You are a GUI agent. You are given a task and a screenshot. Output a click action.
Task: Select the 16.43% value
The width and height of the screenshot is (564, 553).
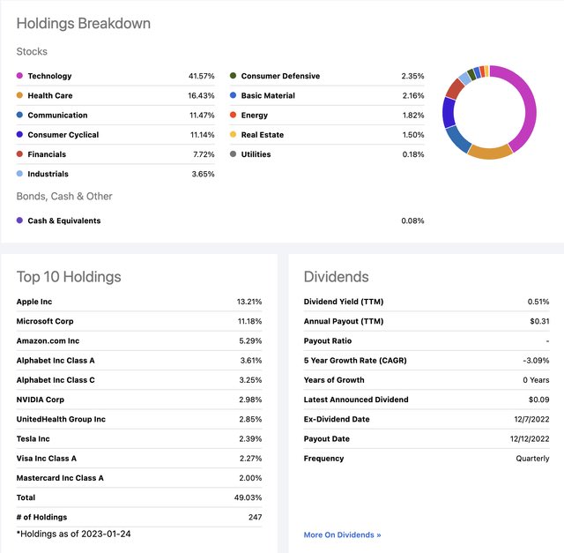click(x=201, y=95)
